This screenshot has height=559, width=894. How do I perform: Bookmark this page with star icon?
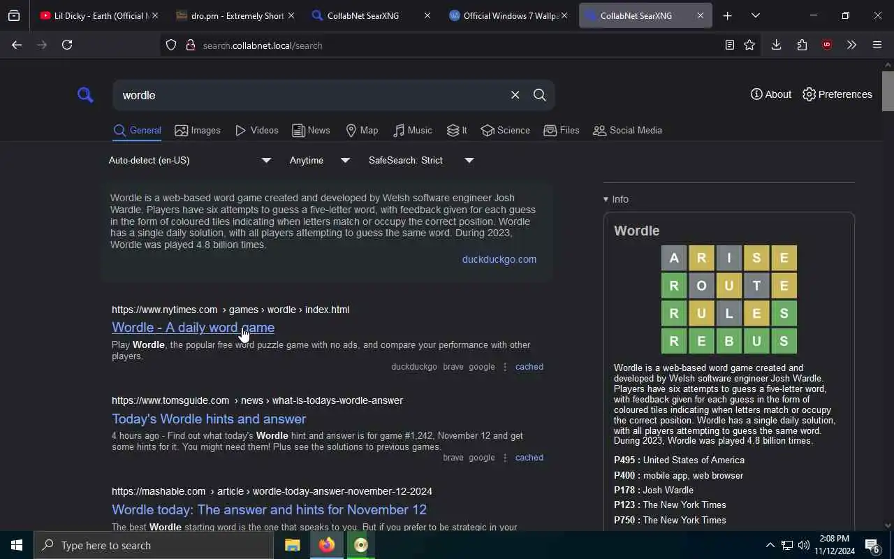tap(749, 45)
